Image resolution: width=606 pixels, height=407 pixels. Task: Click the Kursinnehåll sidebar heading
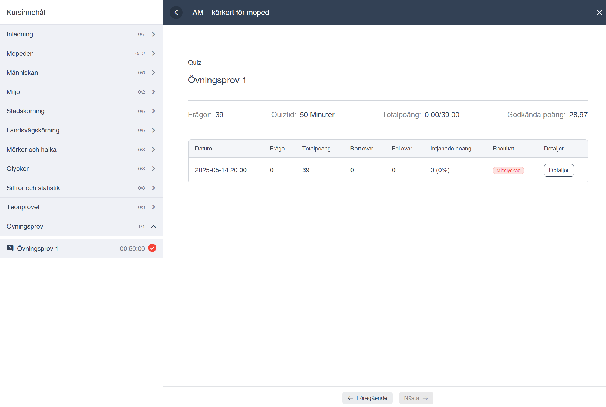tap(27, 13)
